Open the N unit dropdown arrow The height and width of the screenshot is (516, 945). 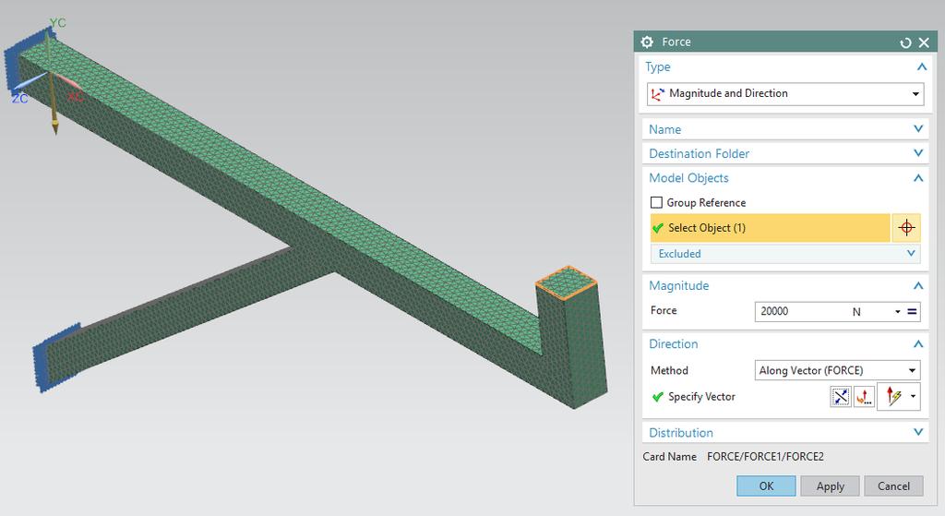click(897, 312)
